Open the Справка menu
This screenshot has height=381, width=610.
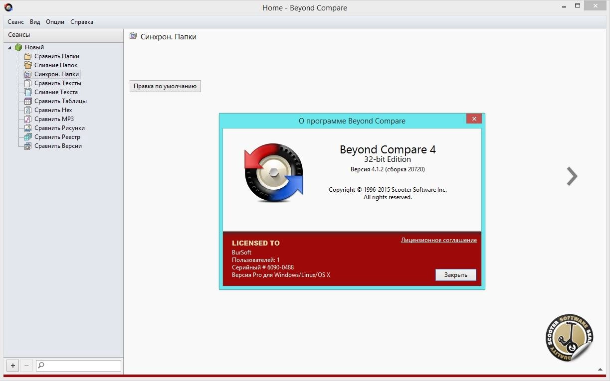tap(82, 22)
